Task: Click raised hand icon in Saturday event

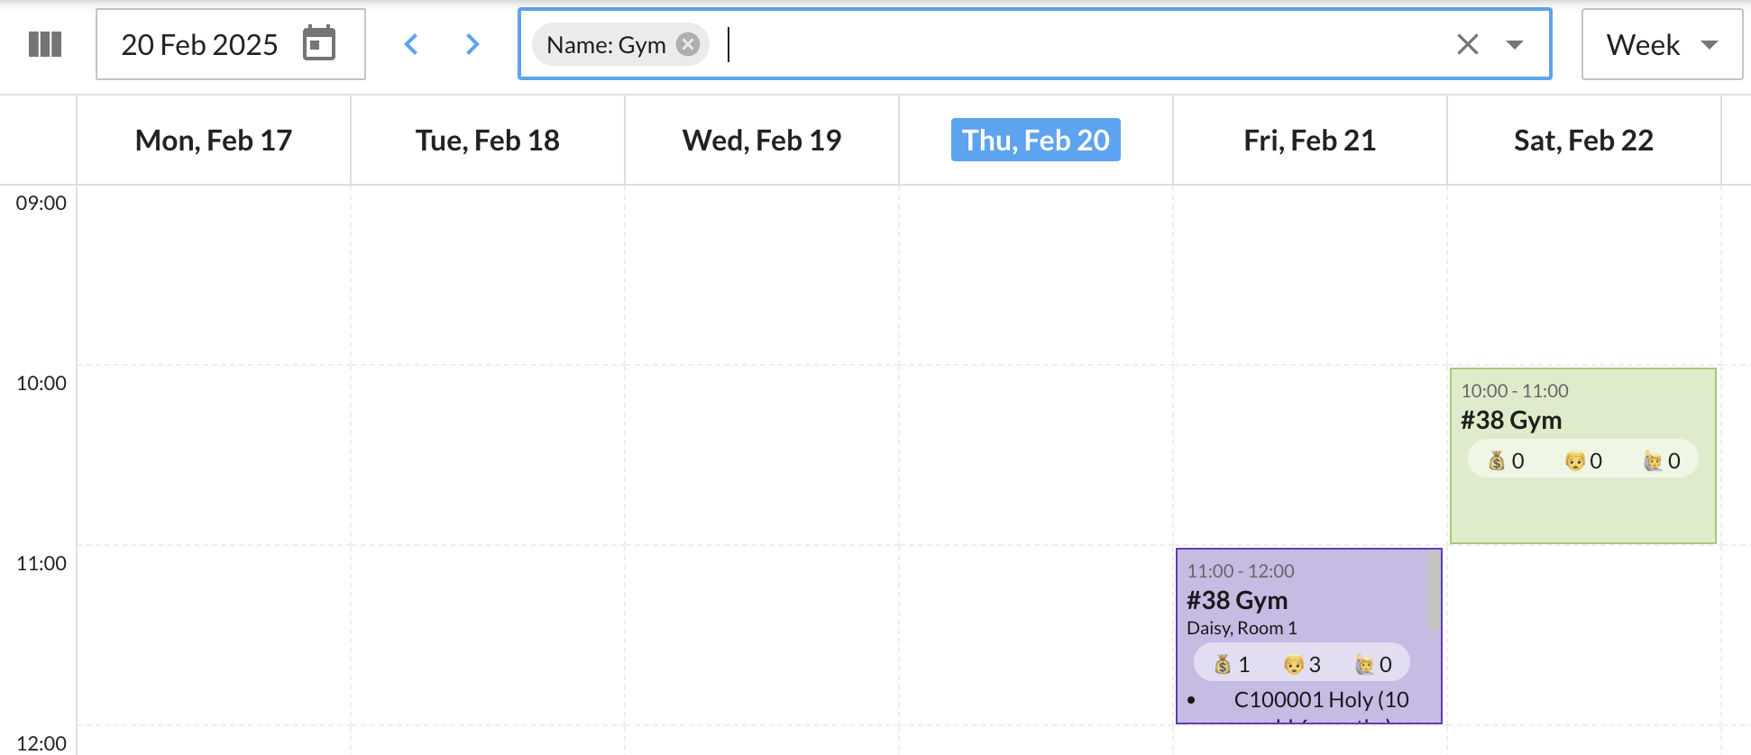Action: [x=1653, y=461]
